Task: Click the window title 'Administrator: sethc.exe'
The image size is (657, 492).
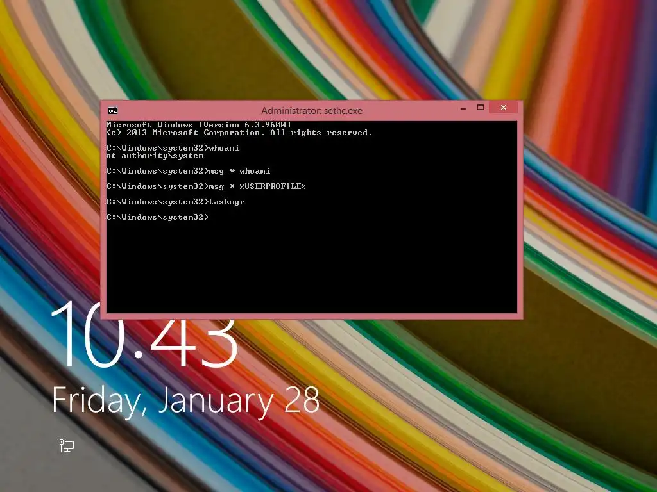Action: click(312, 111)
